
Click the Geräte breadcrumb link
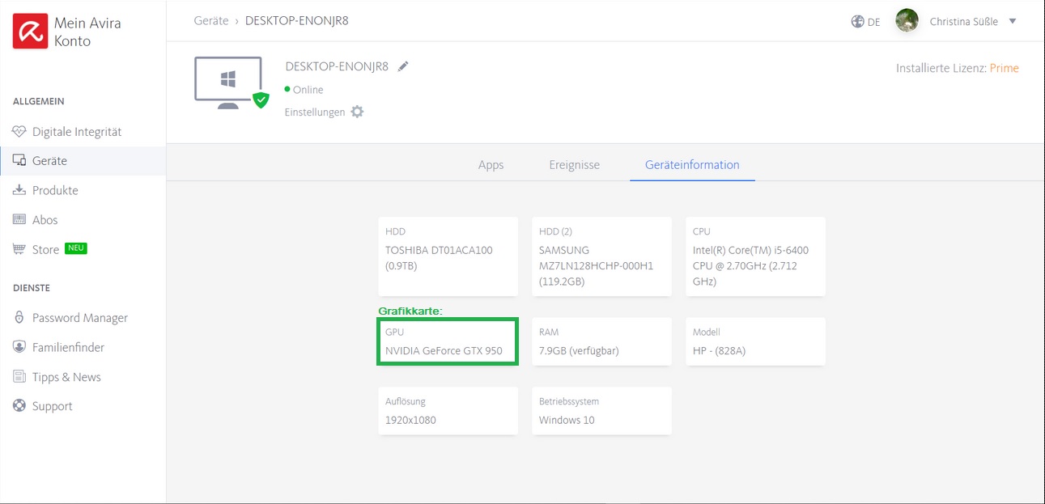click(x=211, y=21)
